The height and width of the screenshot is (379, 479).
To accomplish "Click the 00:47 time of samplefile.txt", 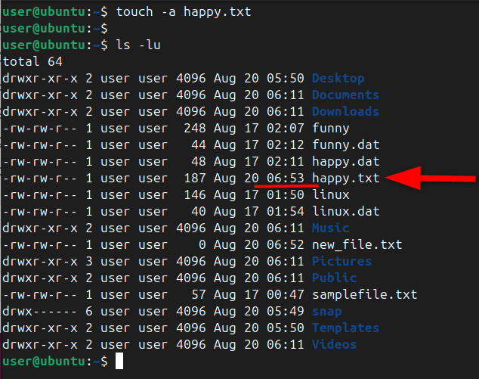I will coord(286,295).
